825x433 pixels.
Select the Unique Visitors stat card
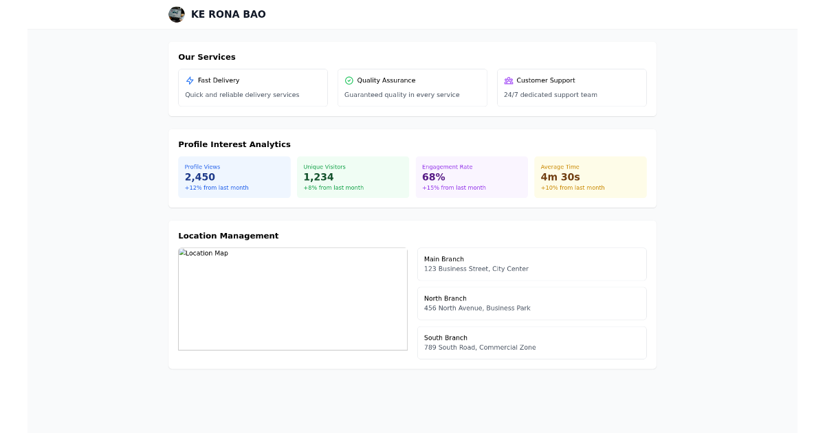[353, 177]
